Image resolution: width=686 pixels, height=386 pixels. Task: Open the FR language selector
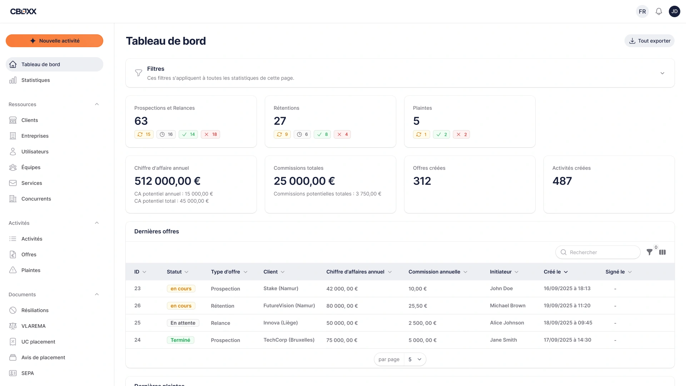[x=642, y=11]
